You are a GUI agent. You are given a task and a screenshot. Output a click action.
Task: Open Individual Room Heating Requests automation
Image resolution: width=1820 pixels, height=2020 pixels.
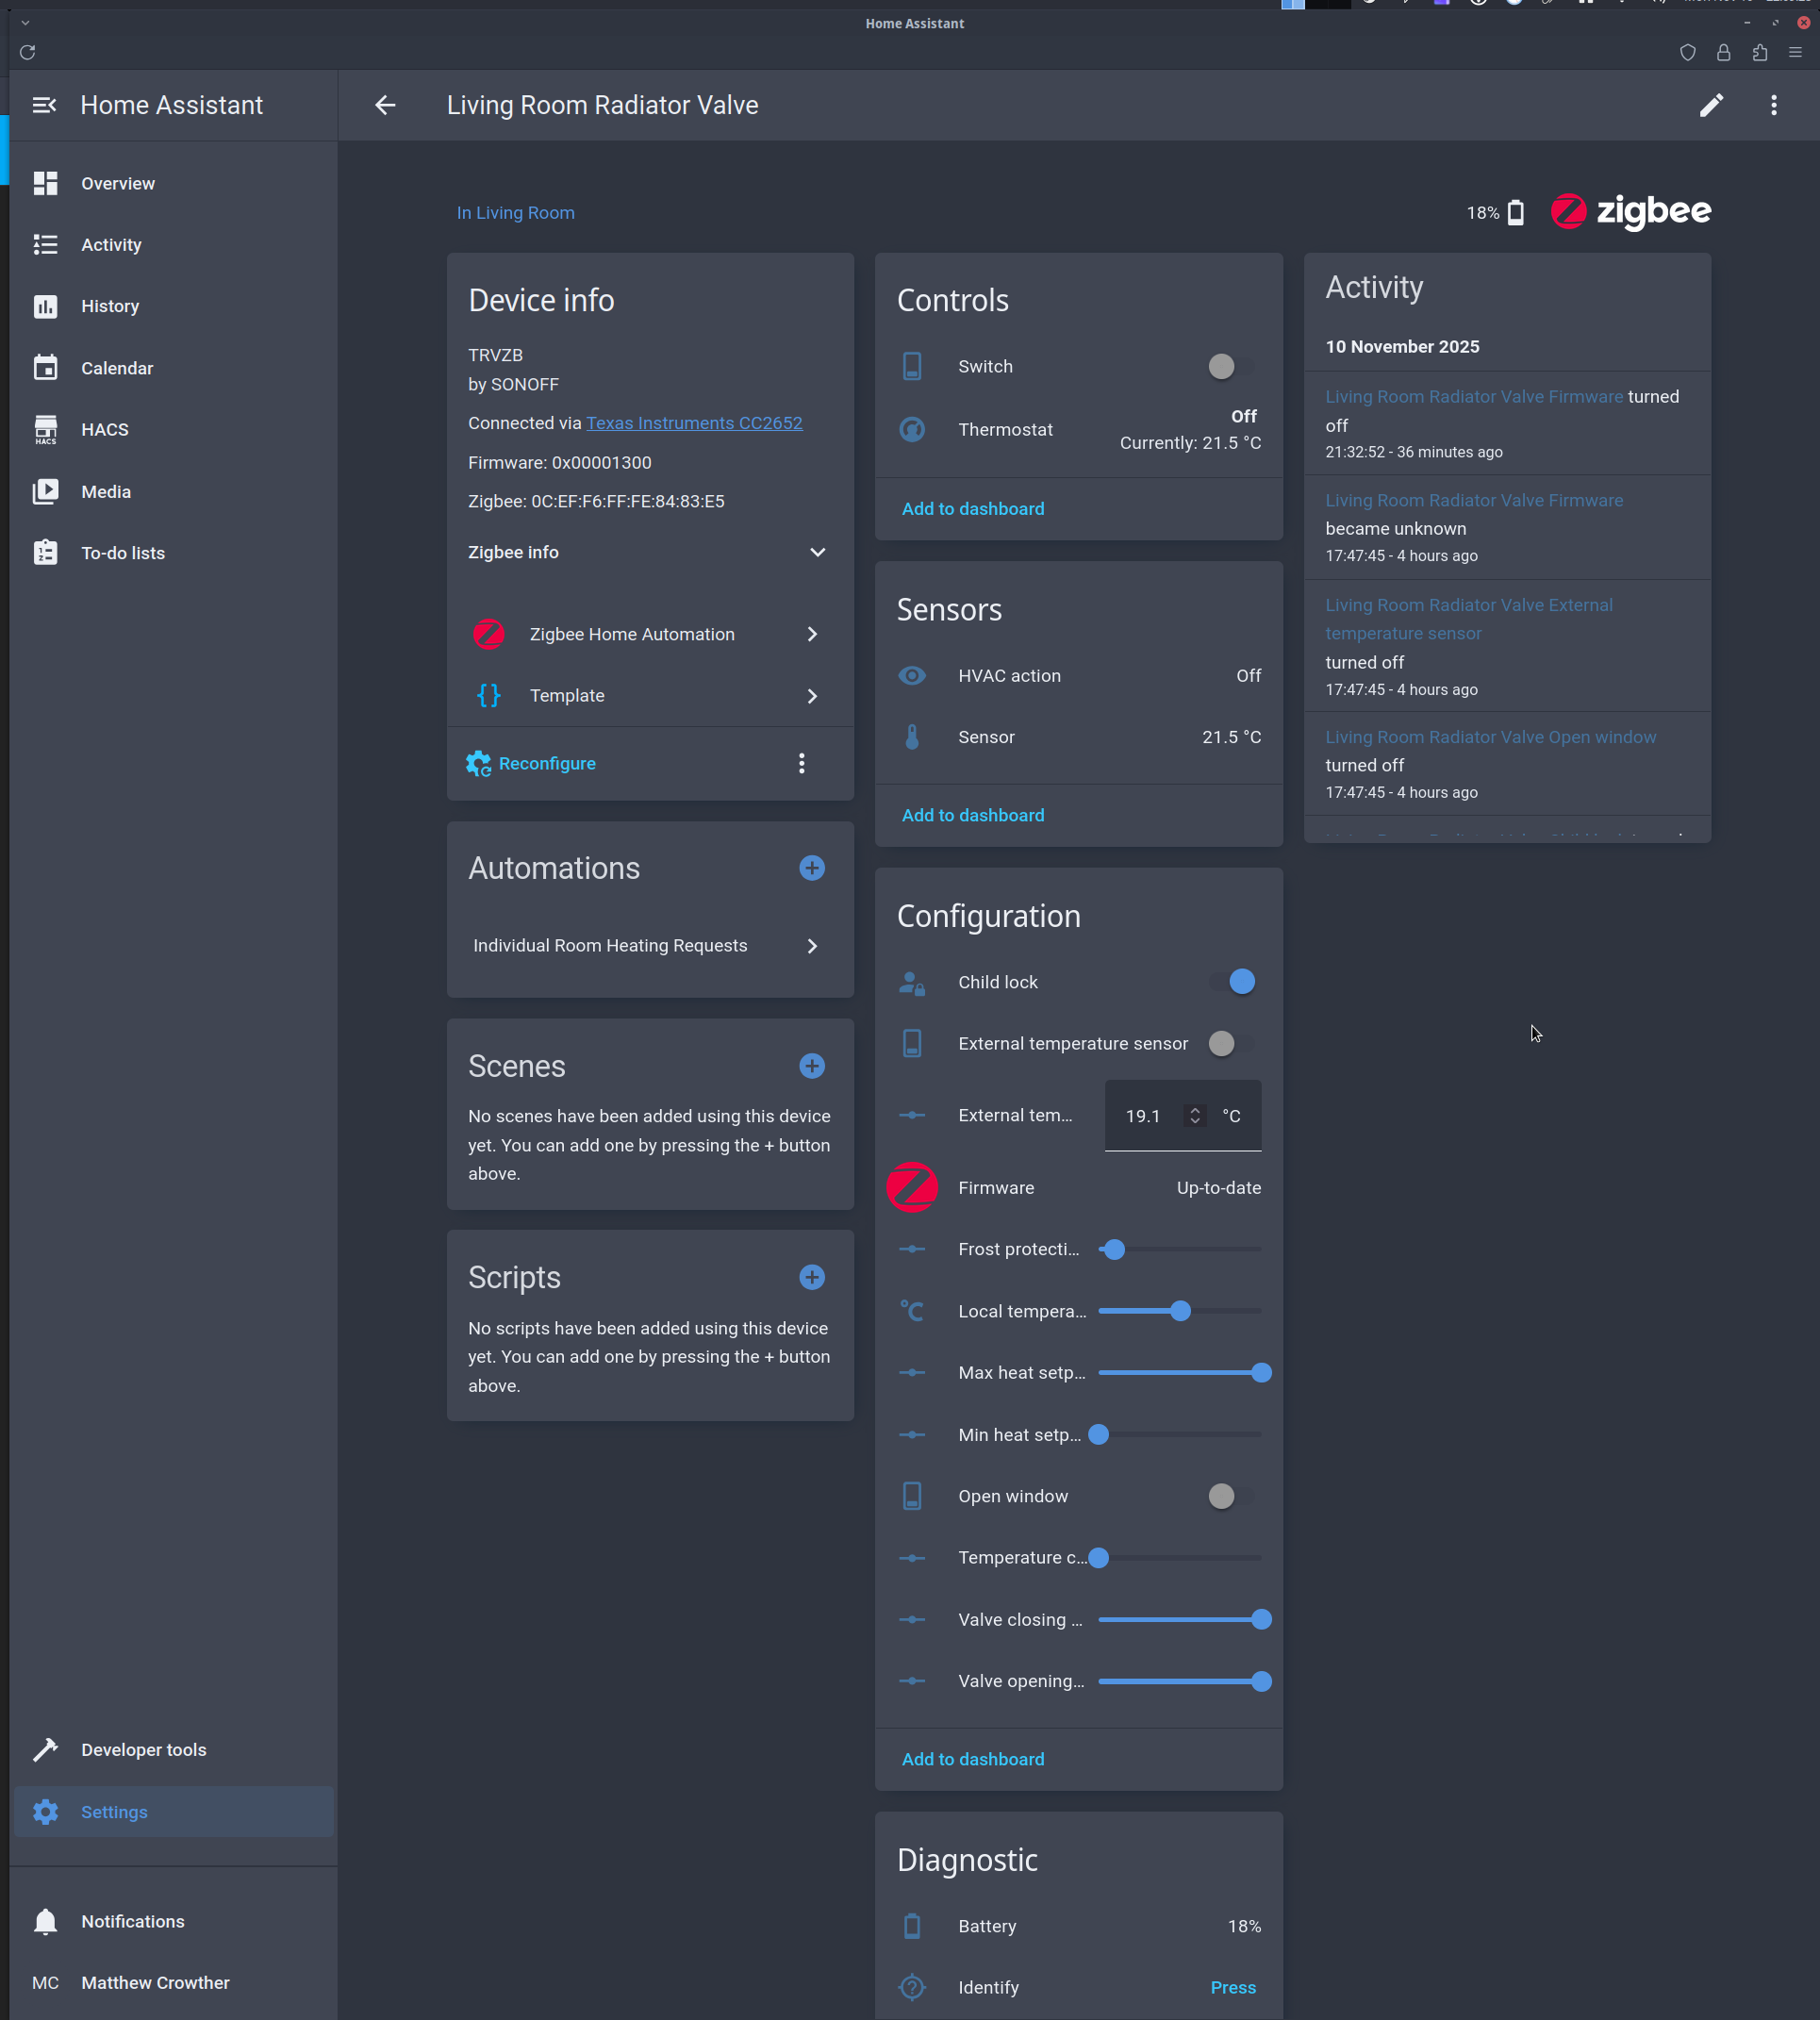pyautogui.click(x=648, y=946)
